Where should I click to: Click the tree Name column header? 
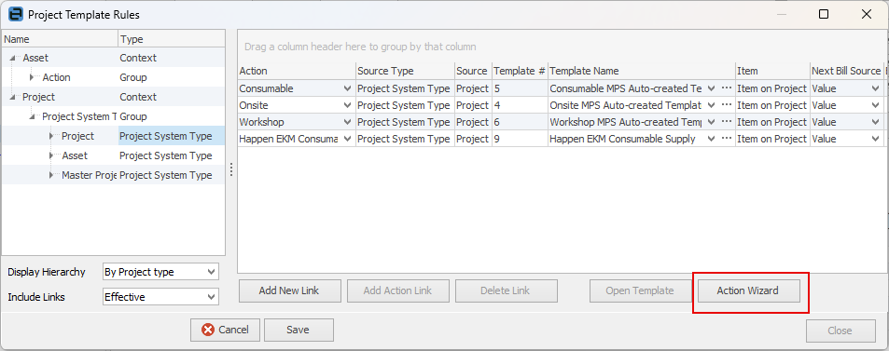[60, 39]
